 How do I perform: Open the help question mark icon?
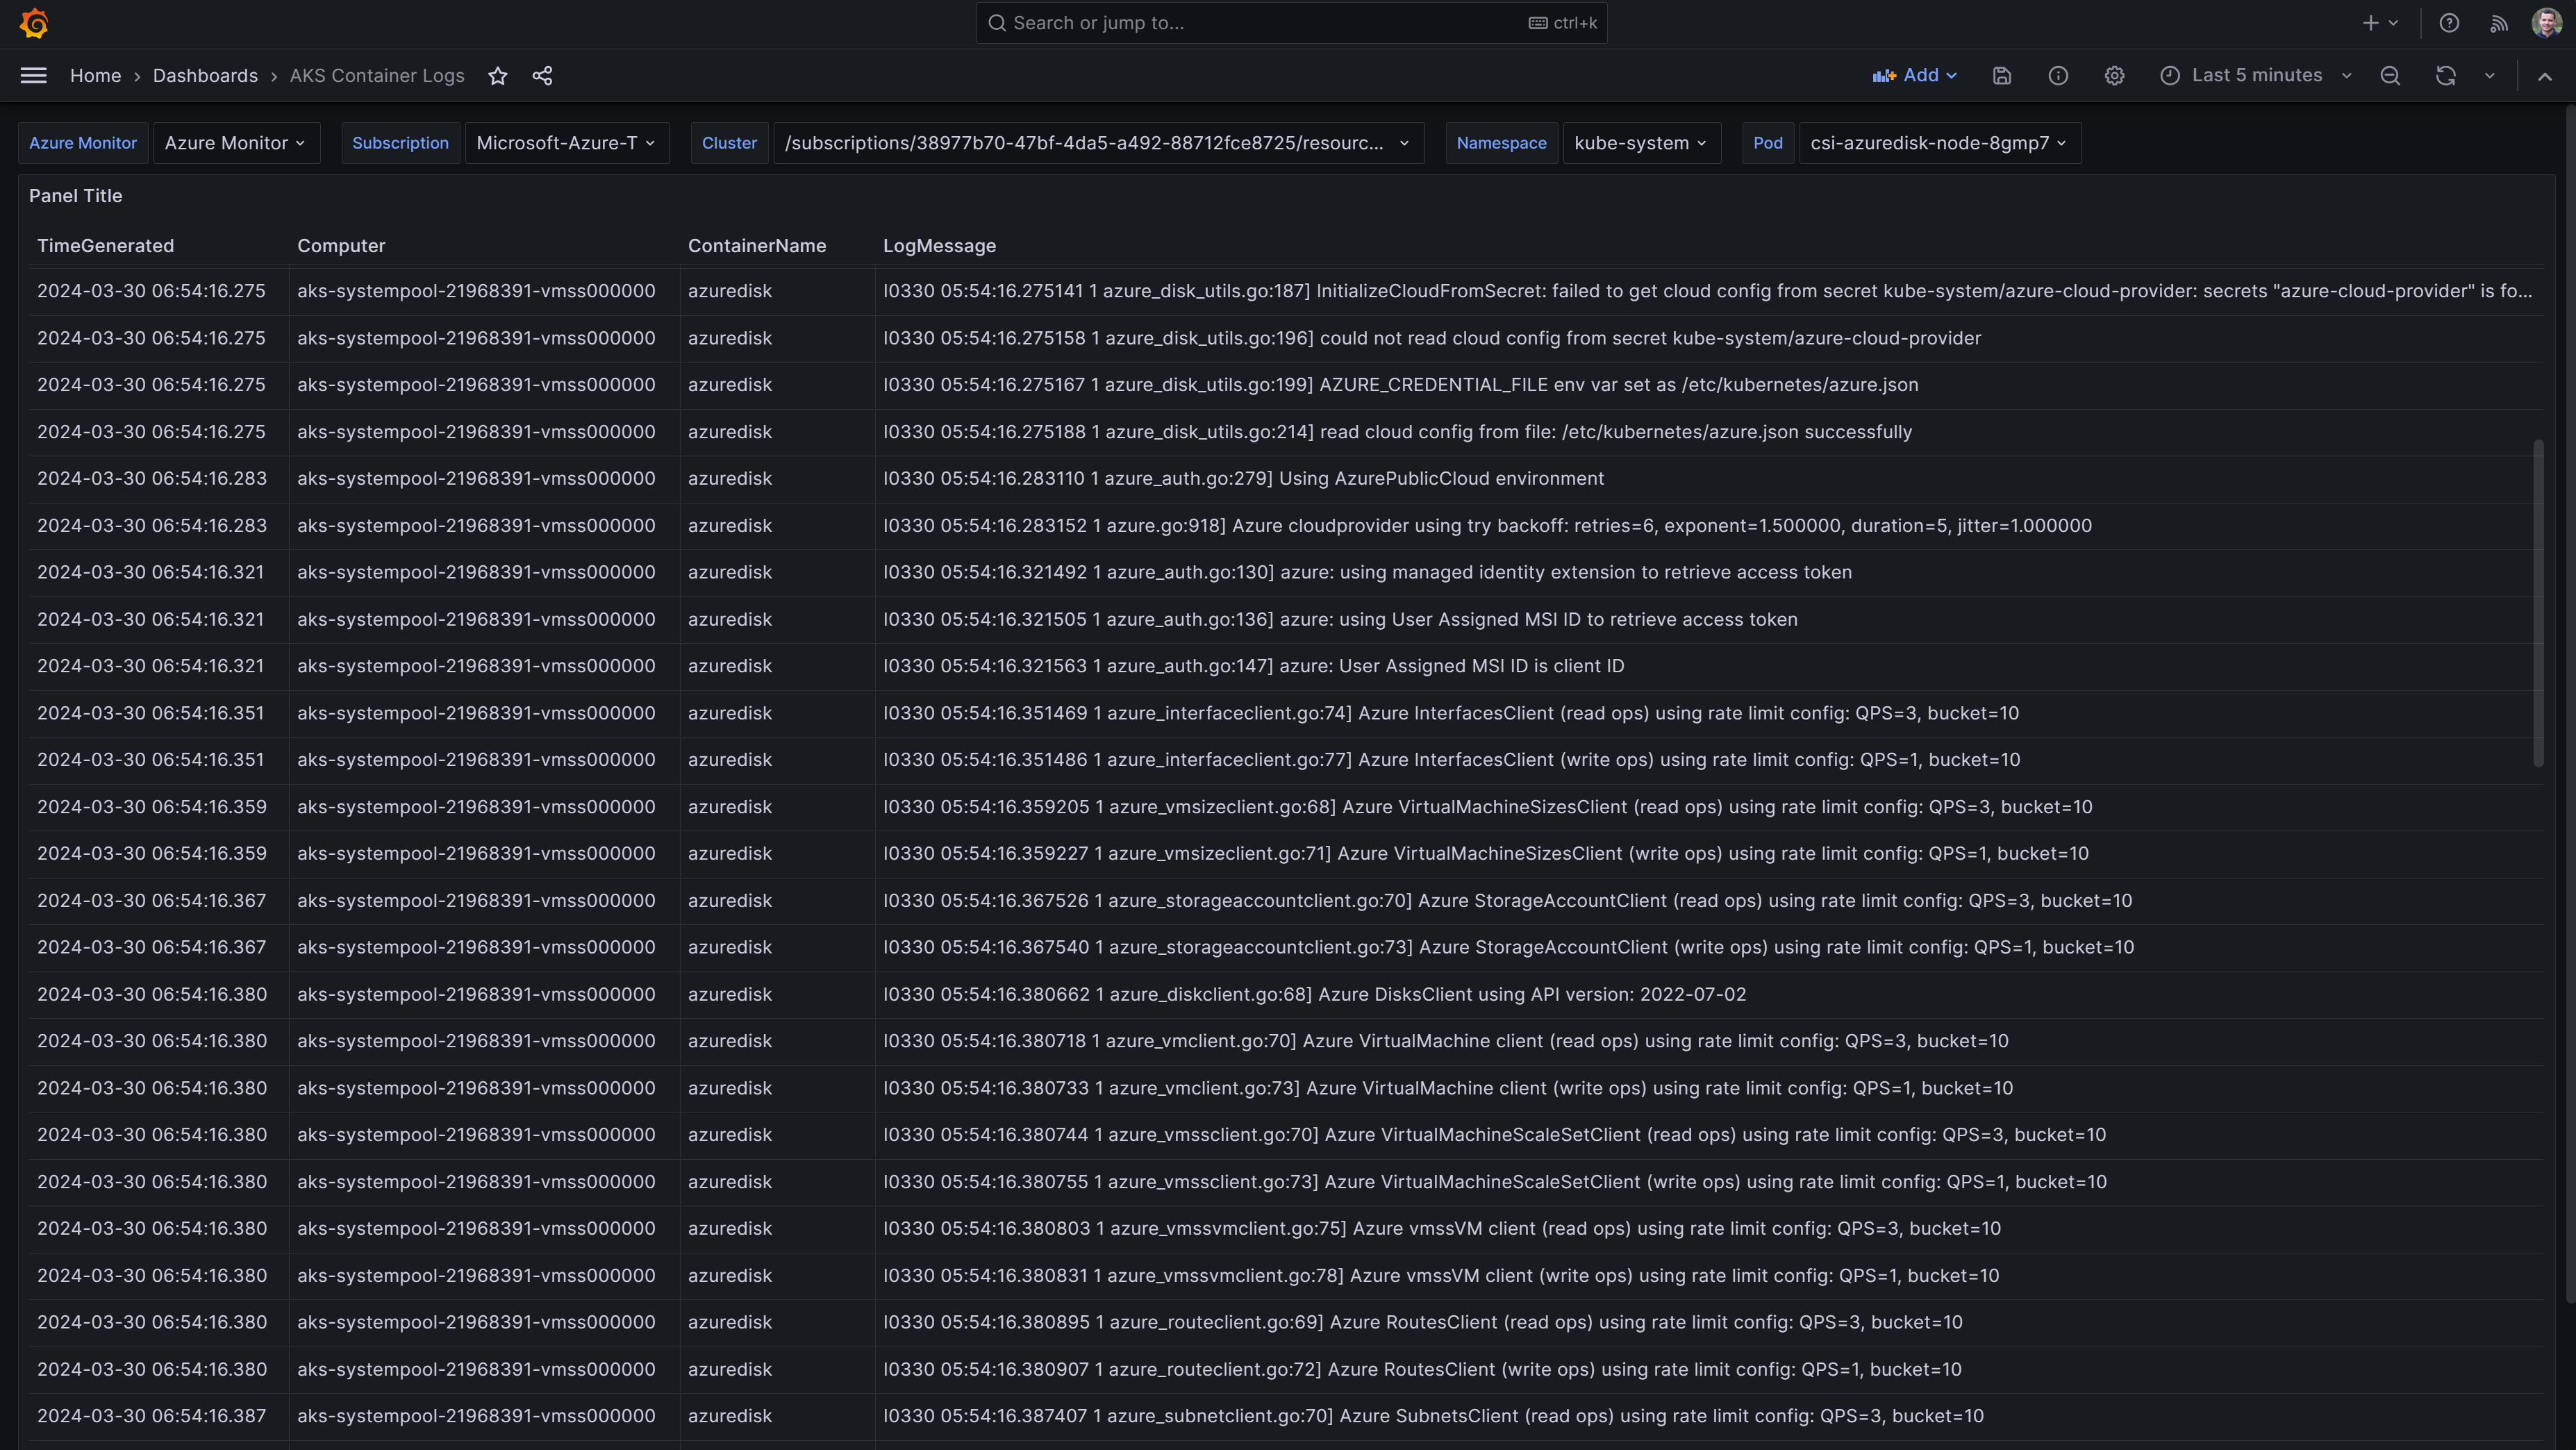[x=2449, y=23]
